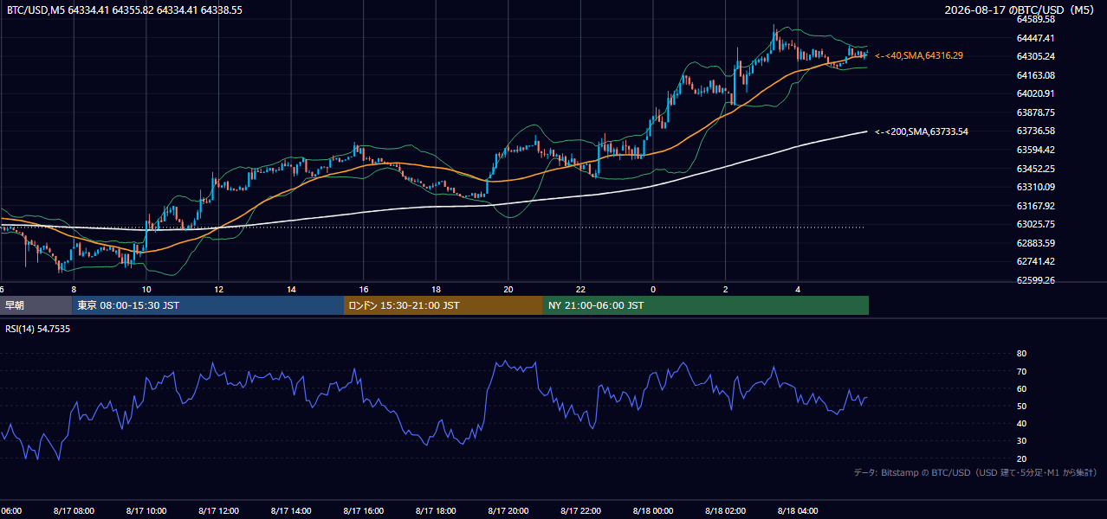
Task: Click price axis value 63310.09
Action: pyautogui.click(x=1036, y=187)
